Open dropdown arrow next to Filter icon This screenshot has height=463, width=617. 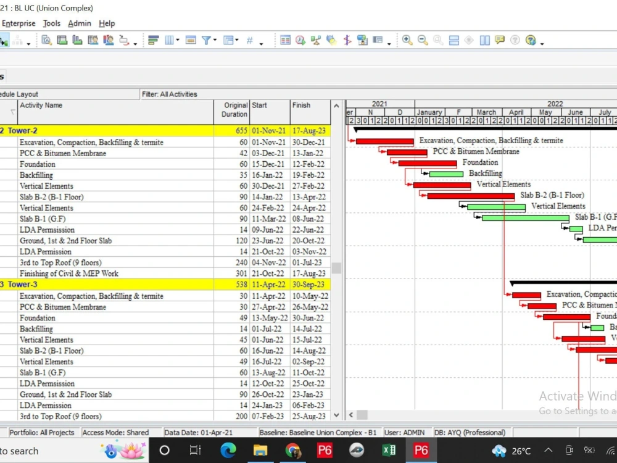tap(215, 40)
